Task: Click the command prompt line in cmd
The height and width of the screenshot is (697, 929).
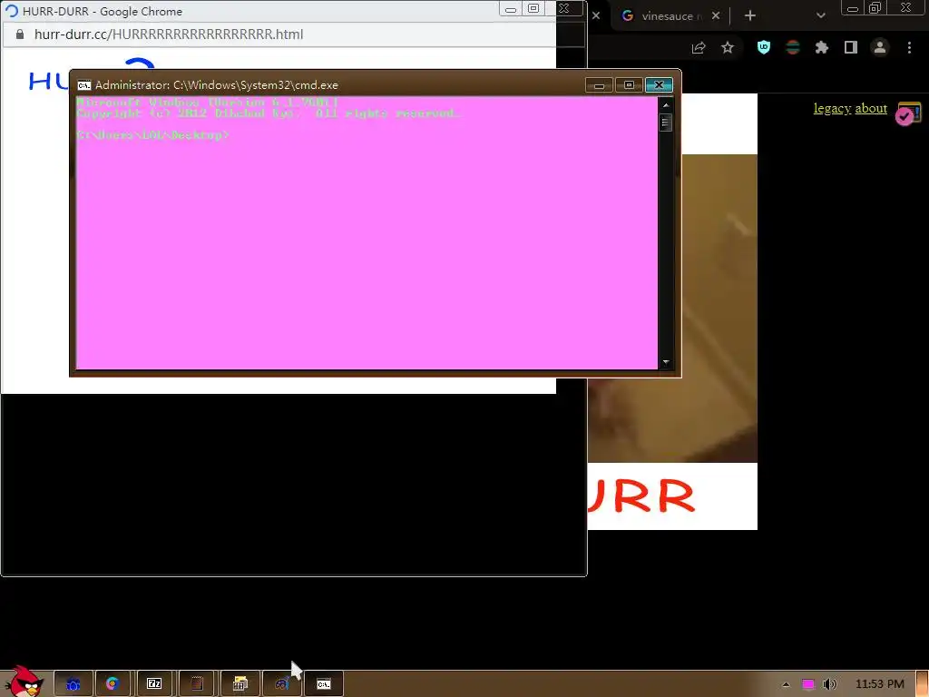Action: (152, 135)
